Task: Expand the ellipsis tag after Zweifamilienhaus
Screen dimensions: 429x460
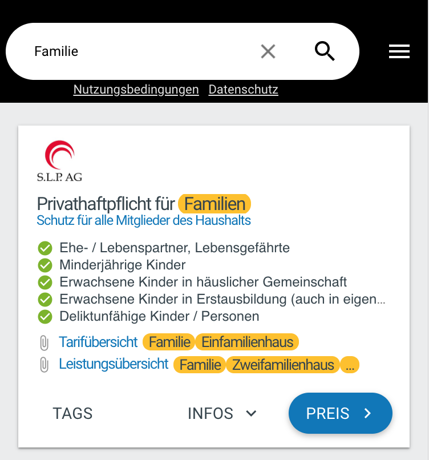Action: [350, 365]
